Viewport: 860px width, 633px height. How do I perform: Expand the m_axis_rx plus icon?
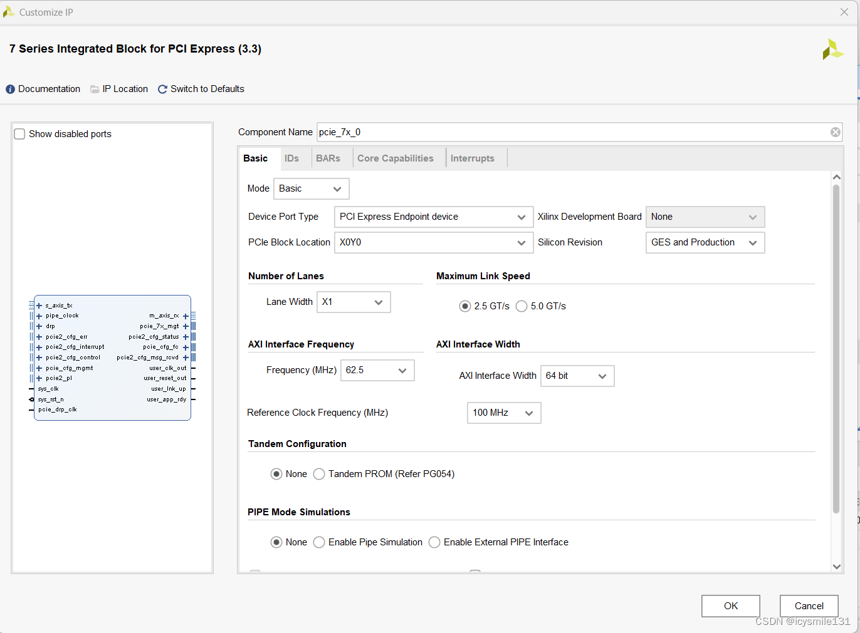186,316
